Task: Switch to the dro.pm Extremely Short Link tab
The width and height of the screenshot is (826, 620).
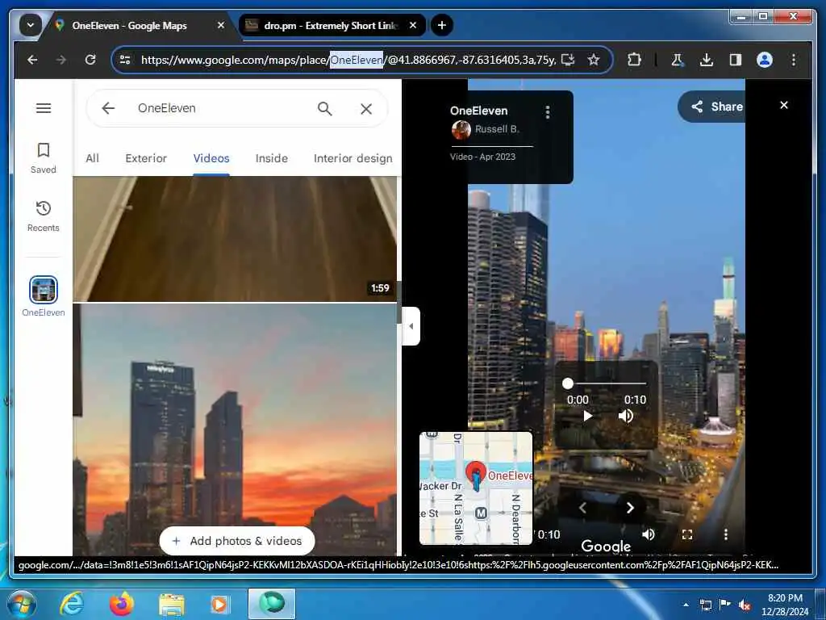Action: point(330,25)
